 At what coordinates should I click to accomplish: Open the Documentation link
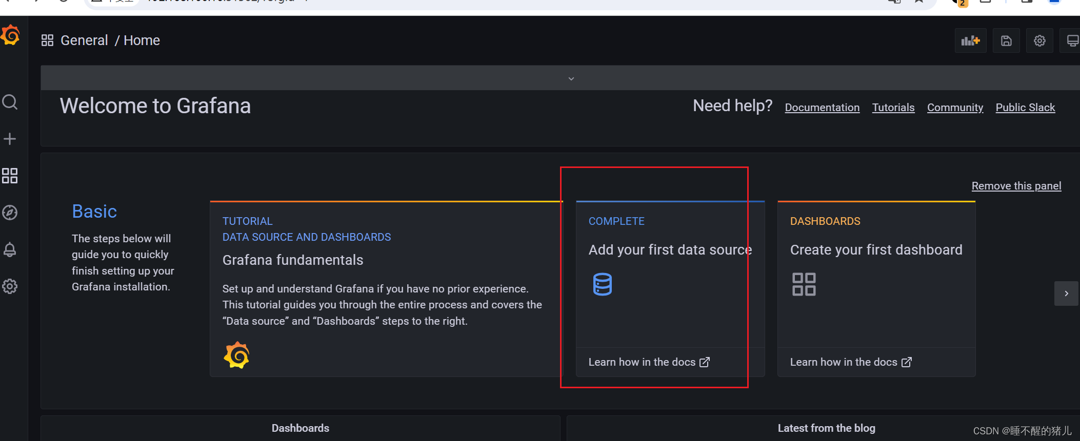click(x=822, y=108)
